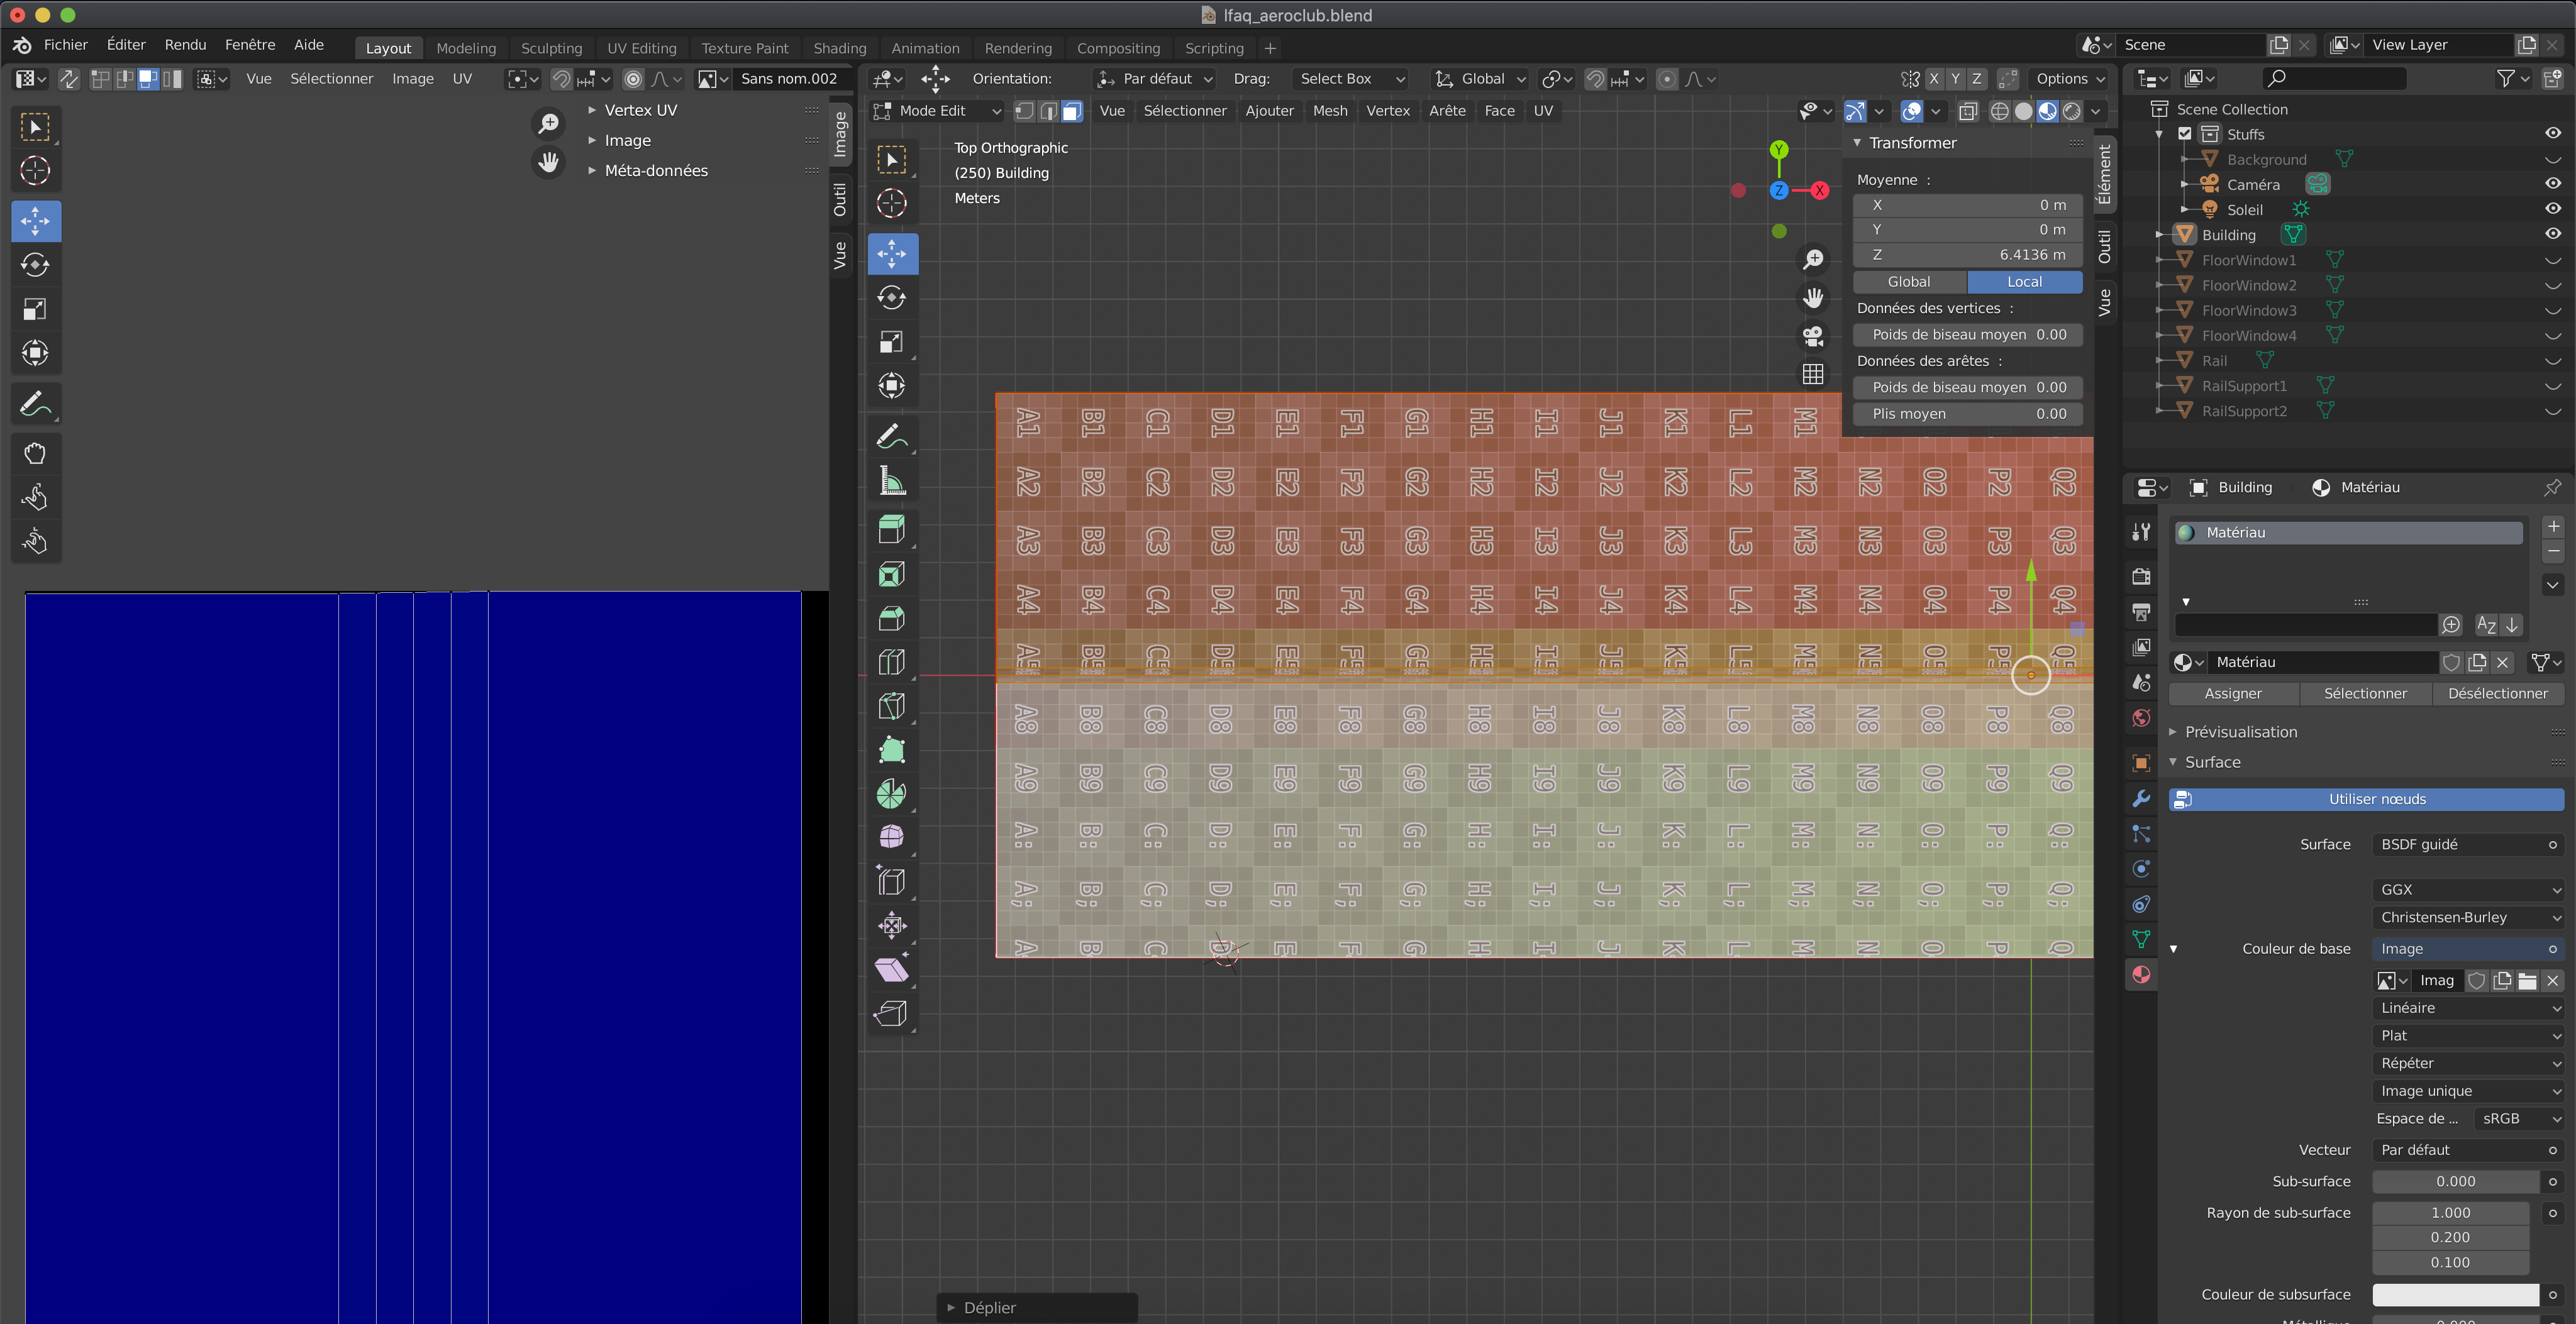Add a new material slot with plus button
Screen dimensions: 2576x1324
coord(2553,526)
